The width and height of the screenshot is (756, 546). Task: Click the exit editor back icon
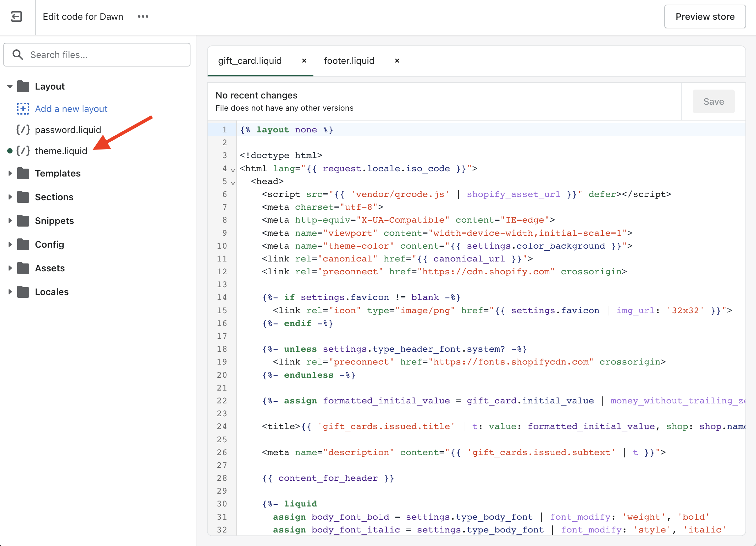point(16,16)
